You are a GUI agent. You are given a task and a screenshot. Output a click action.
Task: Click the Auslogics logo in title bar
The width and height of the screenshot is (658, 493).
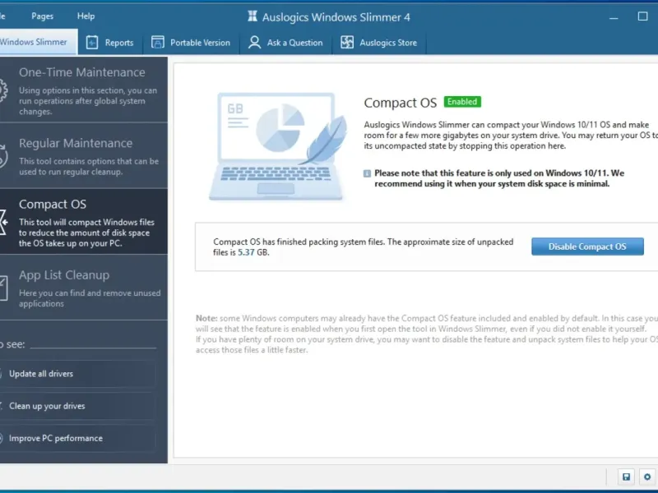[x=253, y=16]
